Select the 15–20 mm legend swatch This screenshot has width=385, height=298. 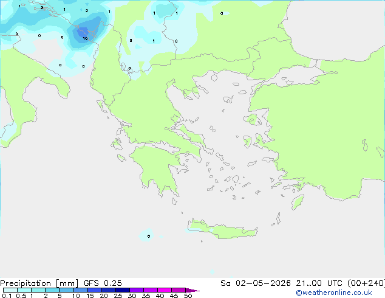(x=95, y=290)
